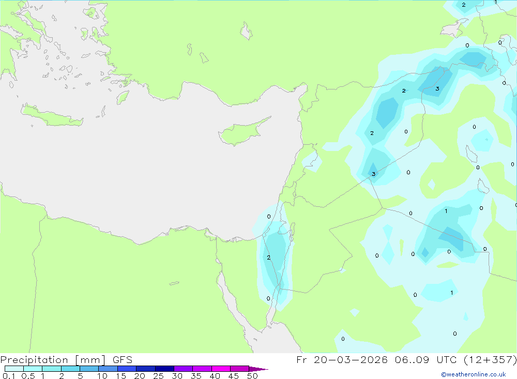Select the 'GFS' model label
517x379 pixels.
click(x=123, y=360)
